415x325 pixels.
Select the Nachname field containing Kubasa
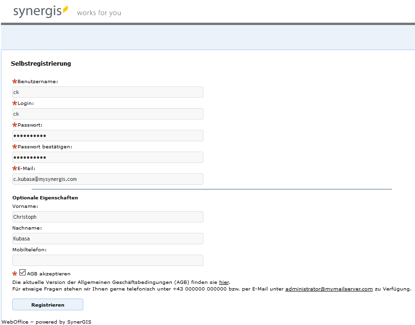point(108,239)
